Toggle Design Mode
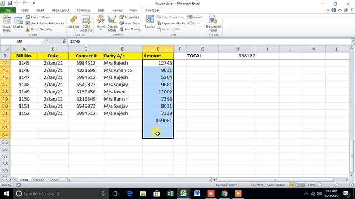The image size is (355, 199). 112,24
